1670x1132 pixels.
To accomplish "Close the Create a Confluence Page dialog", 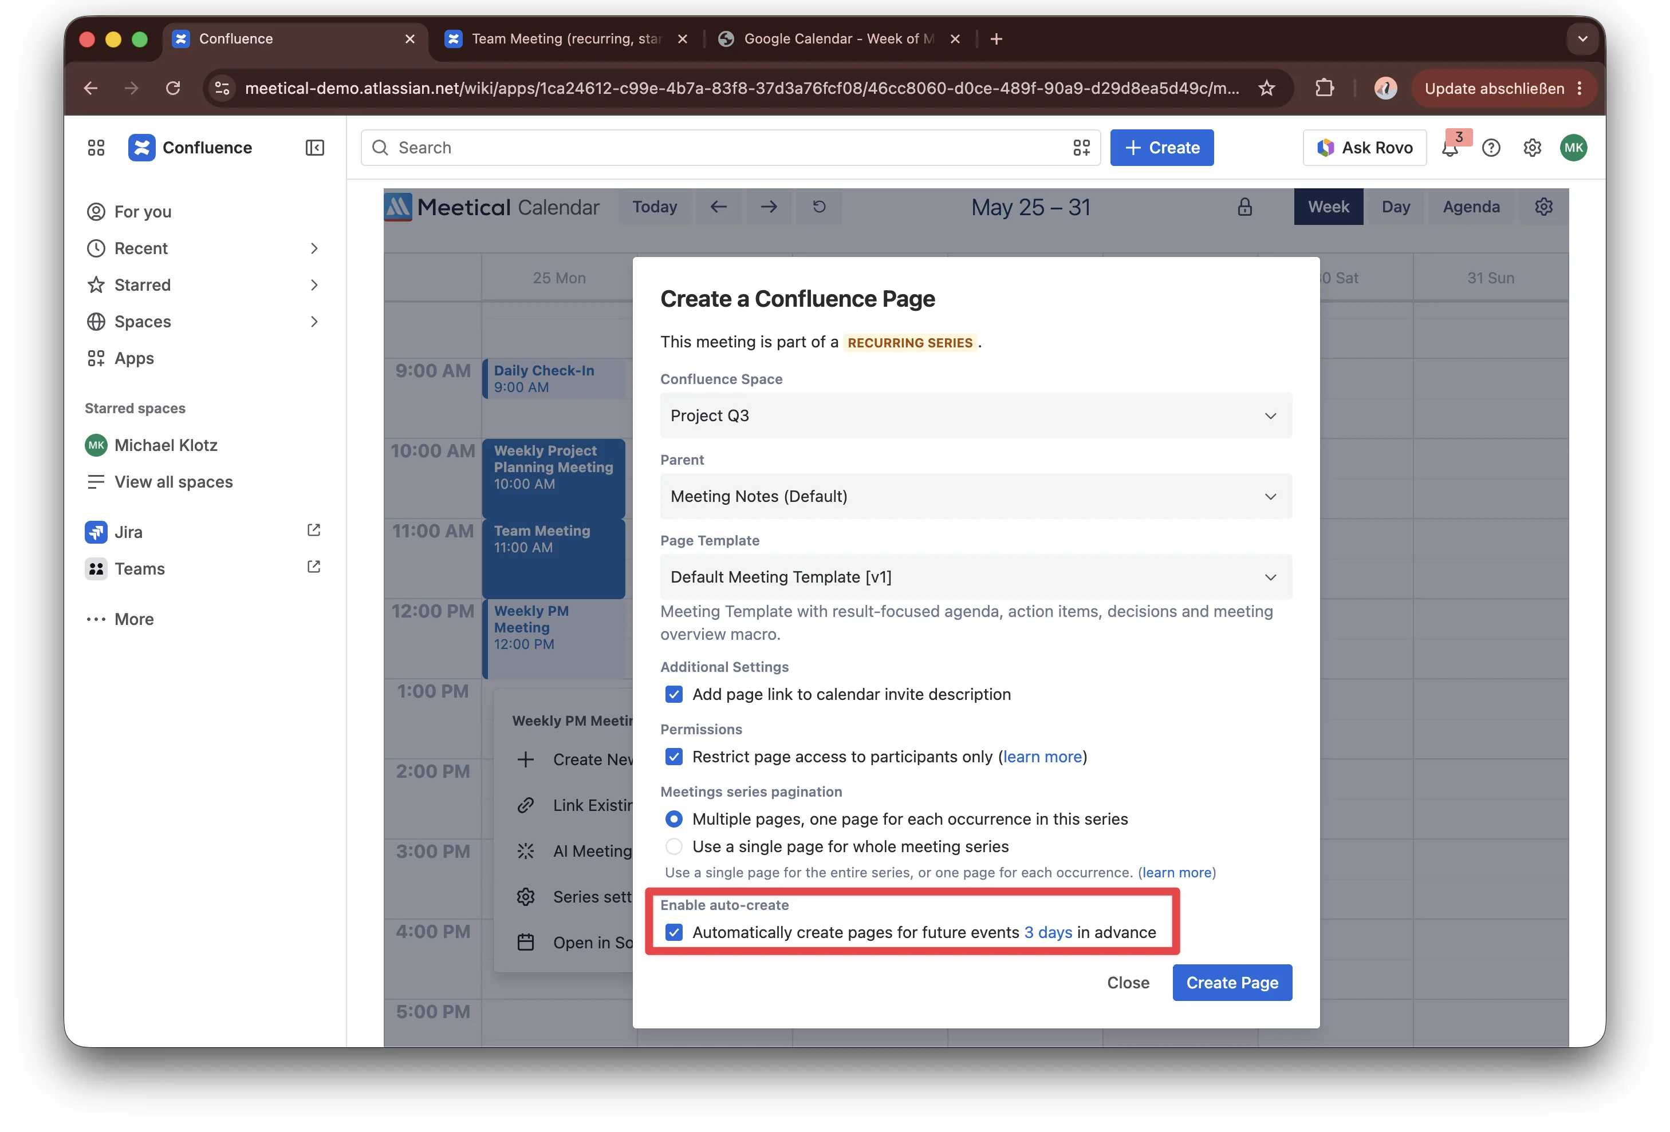I will click(1128, 983).
